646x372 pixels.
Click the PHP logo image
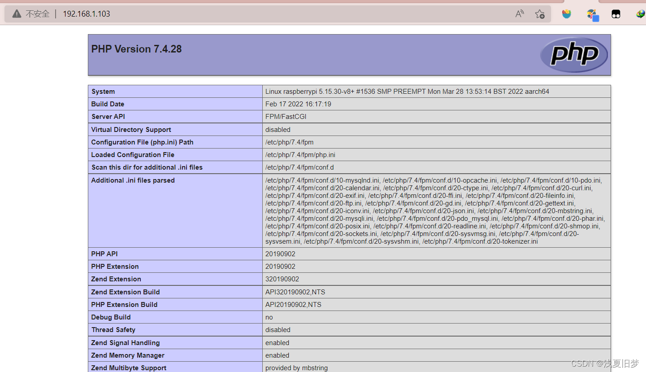pyautogui.click(x=574, y=55)
